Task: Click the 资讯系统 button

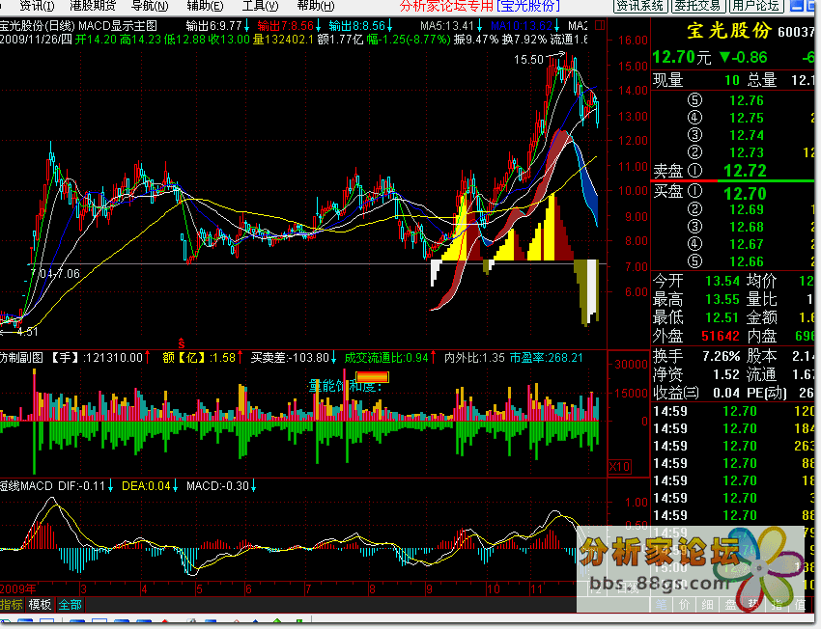Action: pyautogui.click(x=639, y=6)
